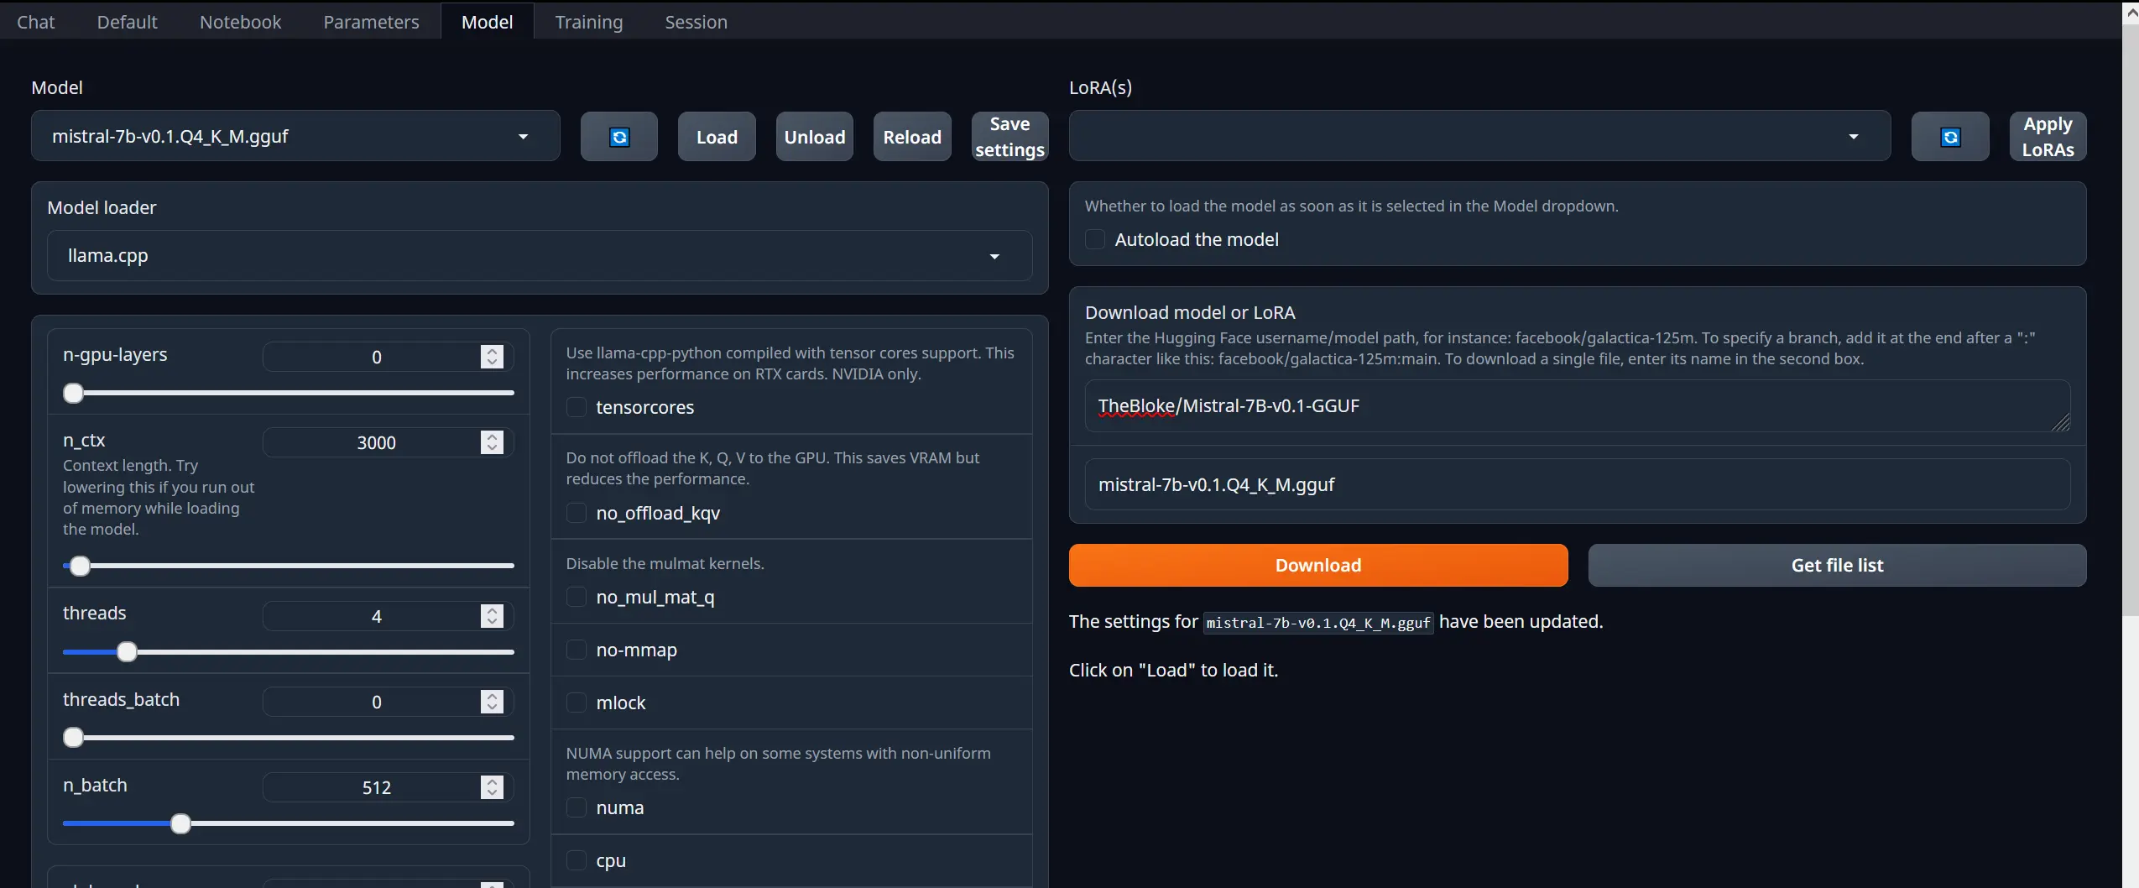Click the 'Click on "Load" to load it.' text
This screenshot has width=2139, height=888.
pyautogui.click(x=1173, y=670)
